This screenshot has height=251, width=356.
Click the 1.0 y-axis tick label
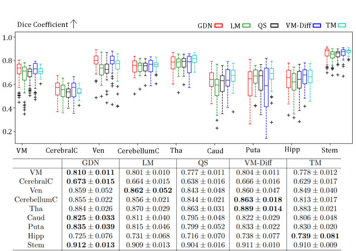[x=7, y=37]
